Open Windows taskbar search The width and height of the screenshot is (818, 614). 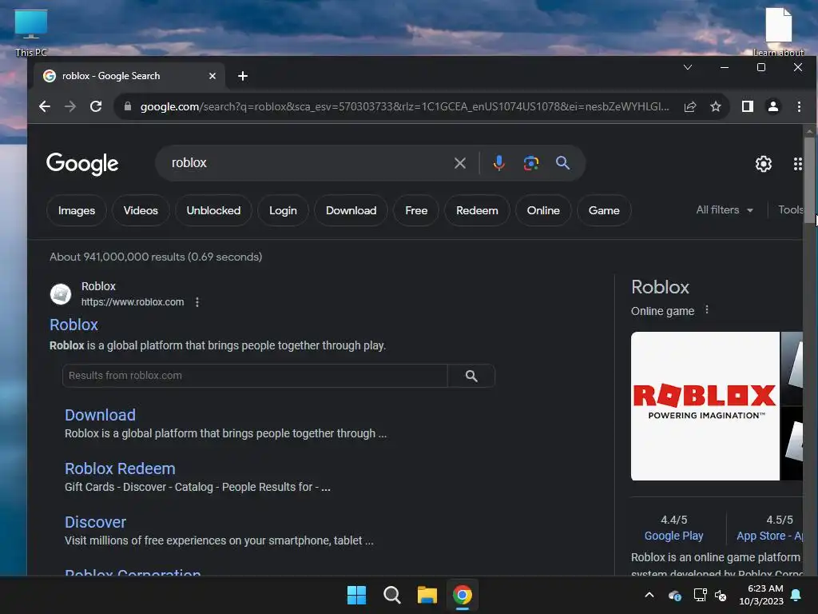(391, 595)
